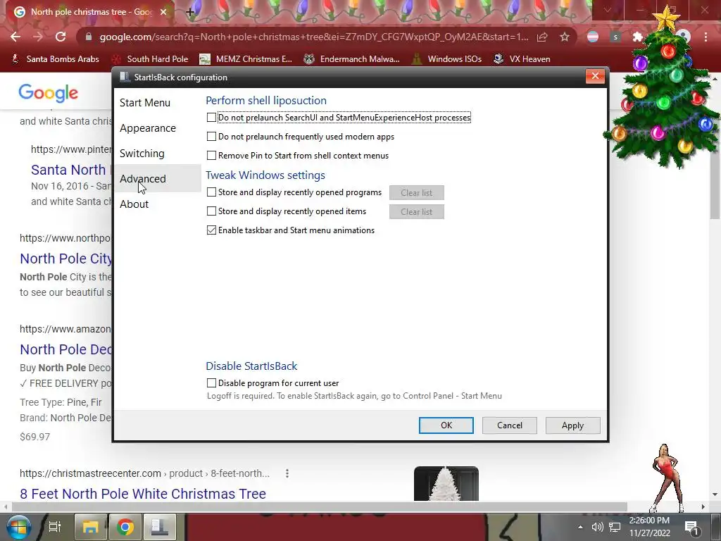Close the StartIsBack configuration dialog
721x541 pixels.
[595, 76]
